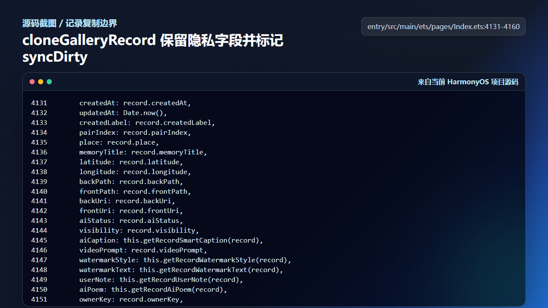548x308 pixels.
Task: Click line number 4151 in the gutter
Action: coord(39,299)
